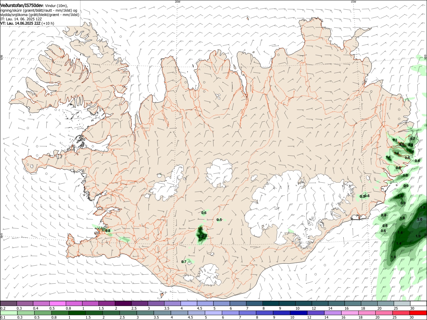Click the '3.0' rainfall value offshore southeast

click(x=419, y=219)
